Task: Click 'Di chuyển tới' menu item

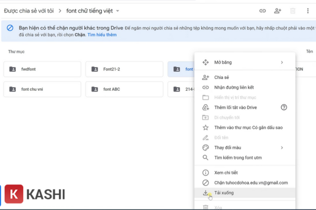Action: click(x=245, y=118)
